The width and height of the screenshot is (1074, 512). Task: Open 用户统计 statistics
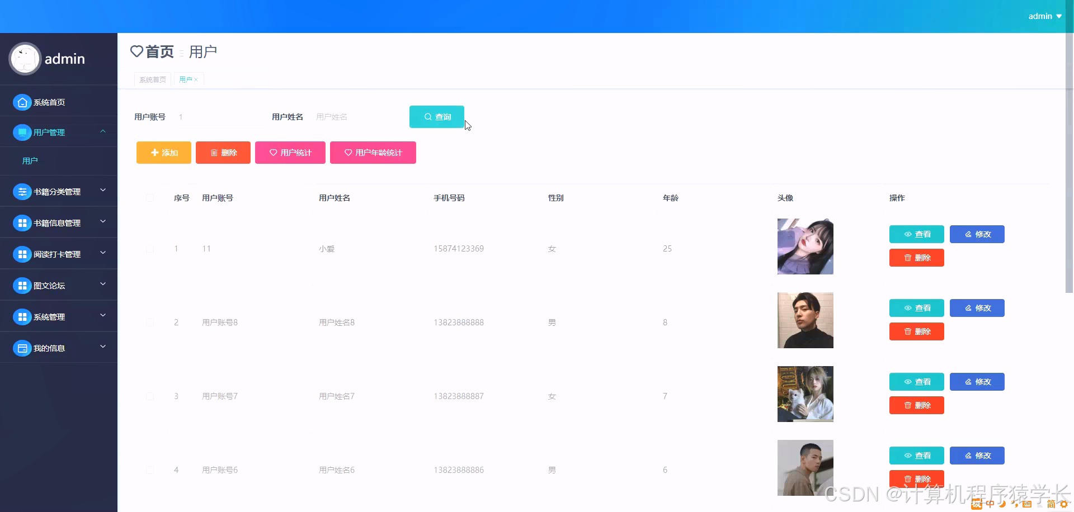290,153
